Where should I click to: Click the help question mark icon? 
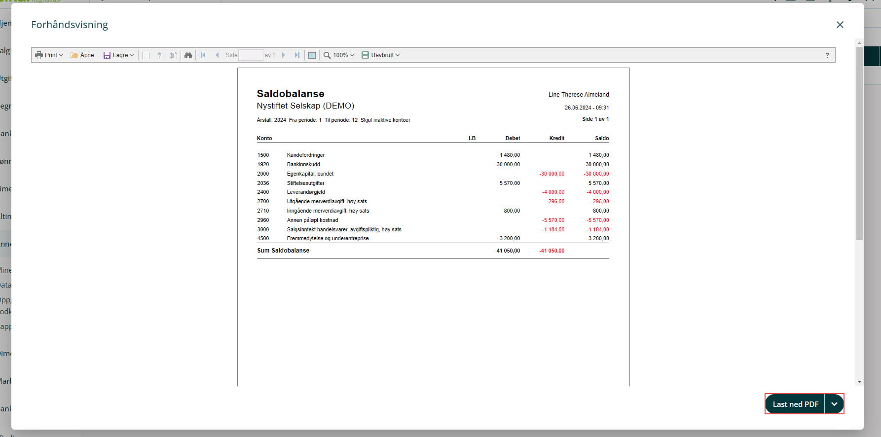(x=827, y=55)
